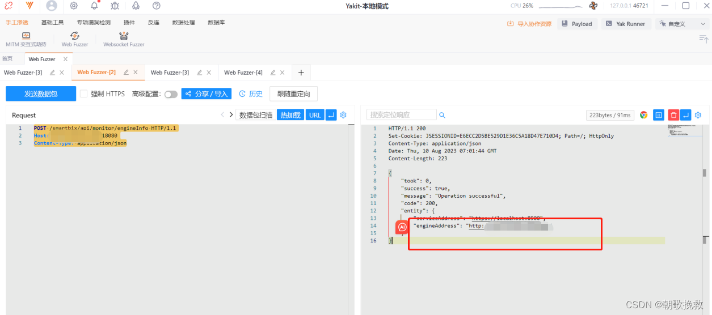The image size is (712, 315).
Task: Open the 专项漏洞检测 menu
Action: [x=94, y=23]
